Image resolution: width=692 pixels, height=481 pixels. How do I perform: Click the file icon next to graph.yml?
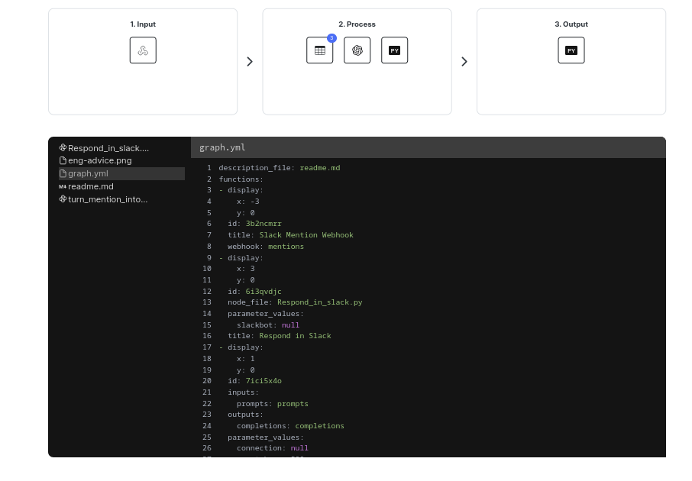tap(63, 173)
